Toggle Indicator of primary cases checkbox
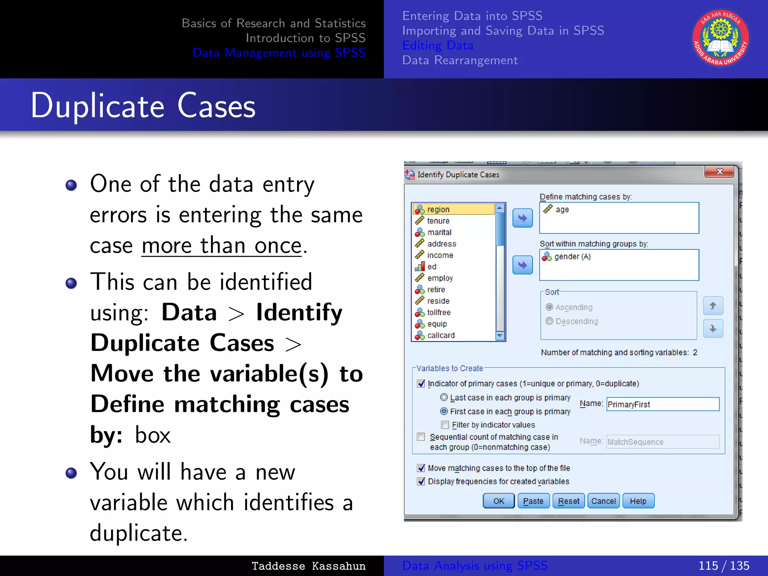Image resolution: width=768 pixels, height=576 pixels. pos(421,383)
